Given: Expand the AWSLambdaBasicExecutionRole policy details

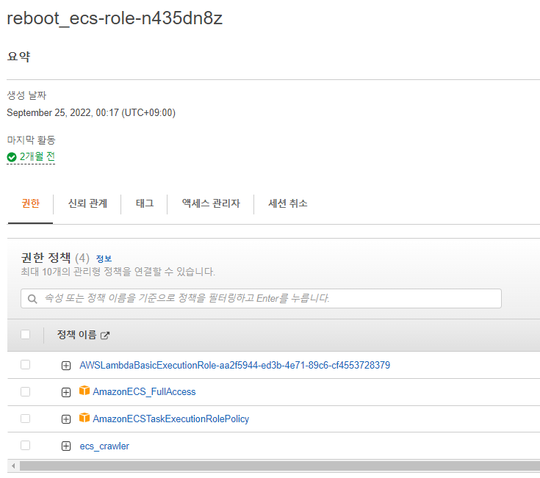Looking at the screenshot, I should pos(66,366).
